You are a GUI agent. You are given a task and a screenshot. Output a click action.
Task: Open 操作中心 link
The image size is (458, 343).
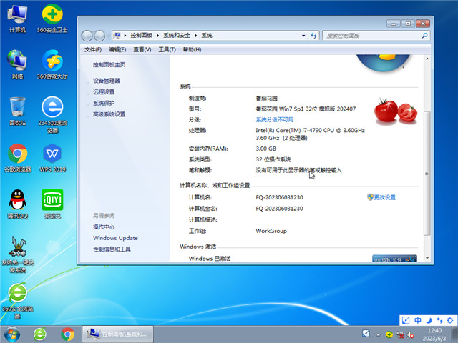click(x=104, y=227)
